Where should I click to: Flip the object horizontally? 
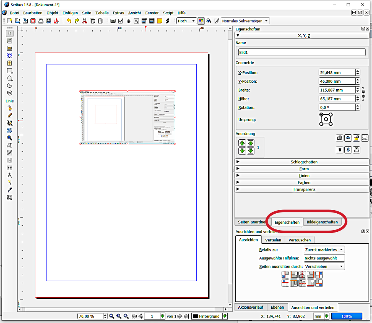coord(348,138)
